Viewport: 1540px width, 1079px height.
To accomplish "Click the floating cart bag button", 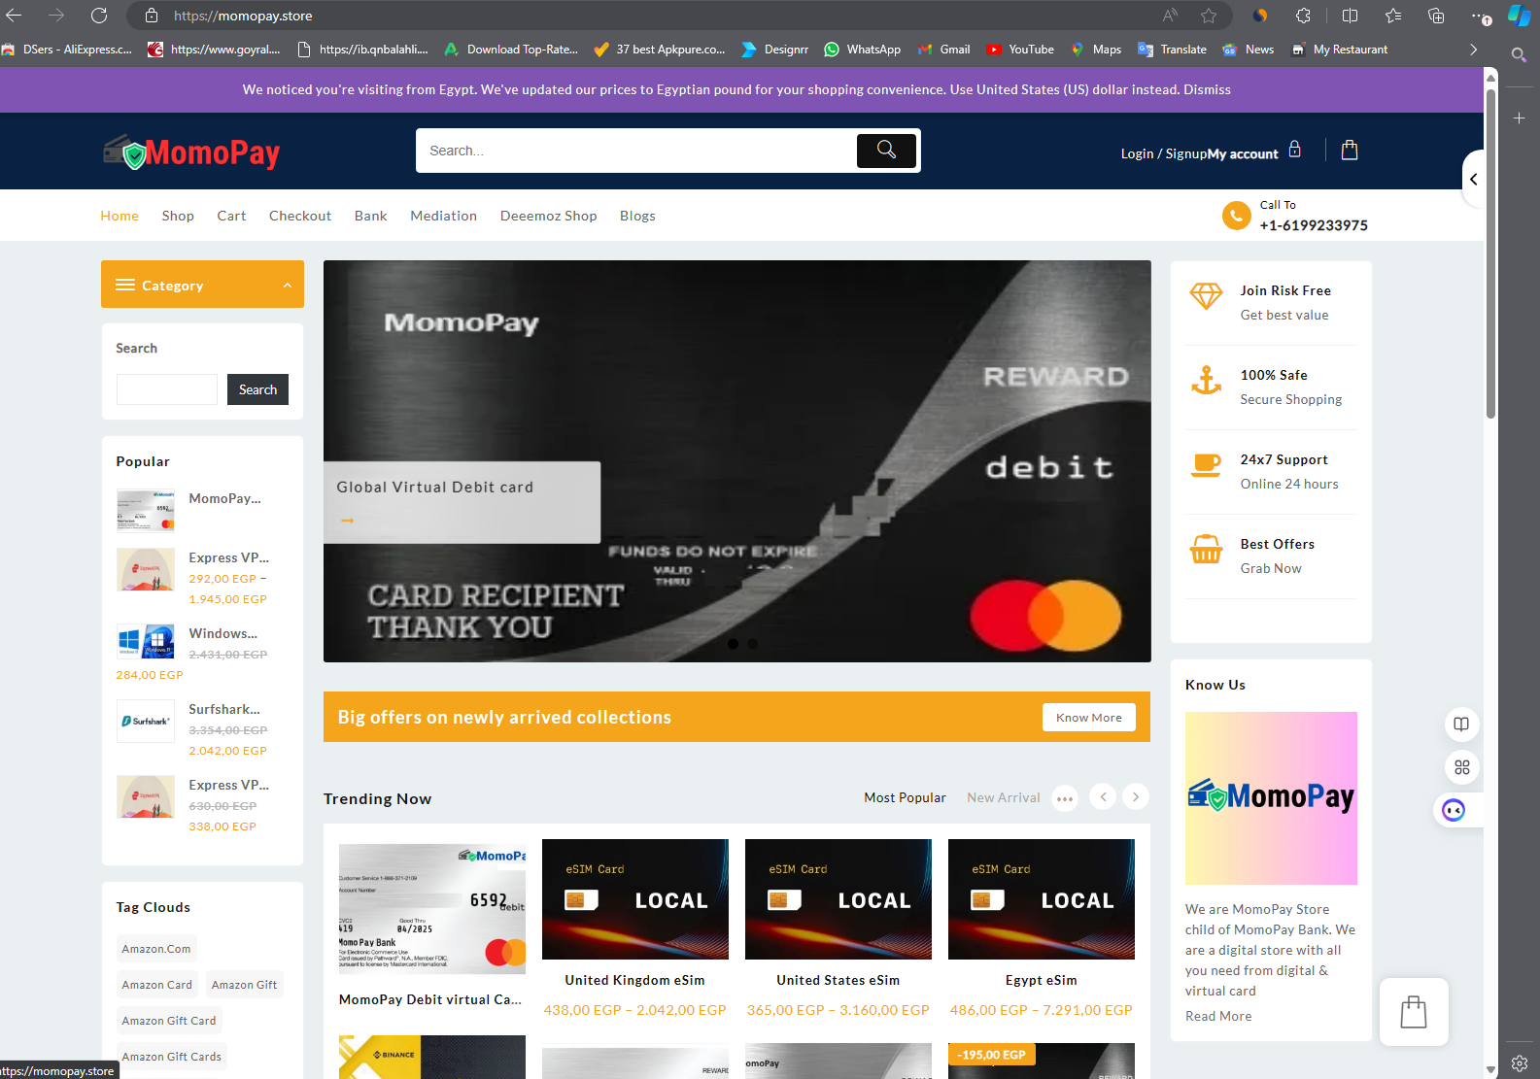I will click(x=1414, y=1012).
